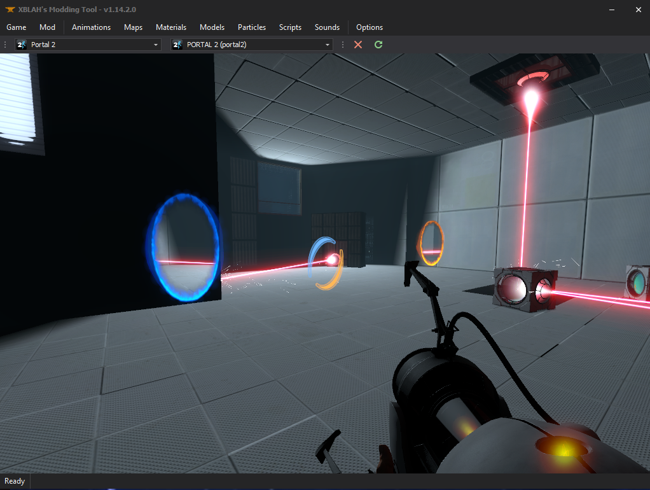Image resolution: width=650 pixels, height=490 pixels.
Task: Open the Maps menu
Action: click(x=133, y=27)
